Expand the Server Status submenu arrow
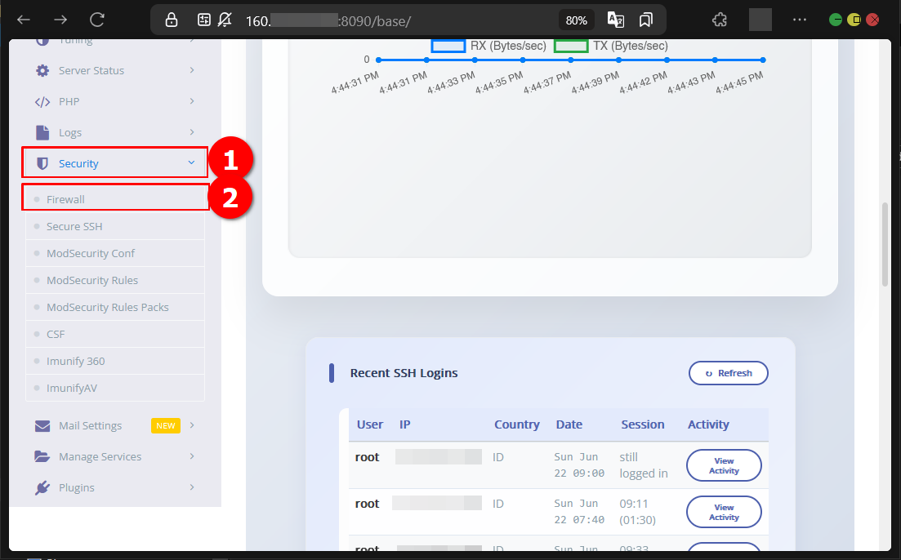901x560 pixels. (192, 71)
